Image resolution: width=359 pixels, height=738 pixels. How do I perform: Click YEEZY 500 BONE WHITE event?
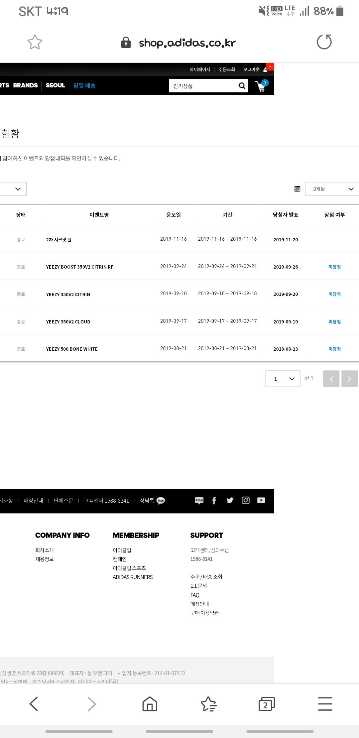point(72,349)
